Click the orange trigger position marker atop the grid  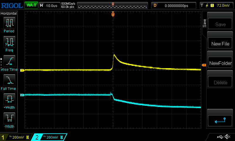tap(113, 14)
